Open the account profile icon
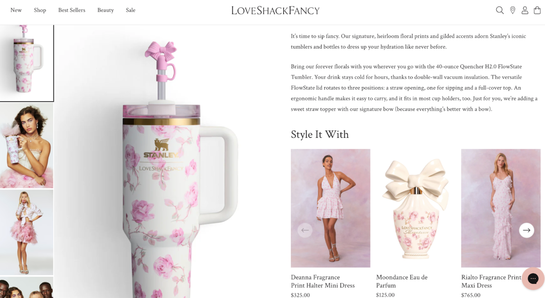545x298 pixels. 525,10
